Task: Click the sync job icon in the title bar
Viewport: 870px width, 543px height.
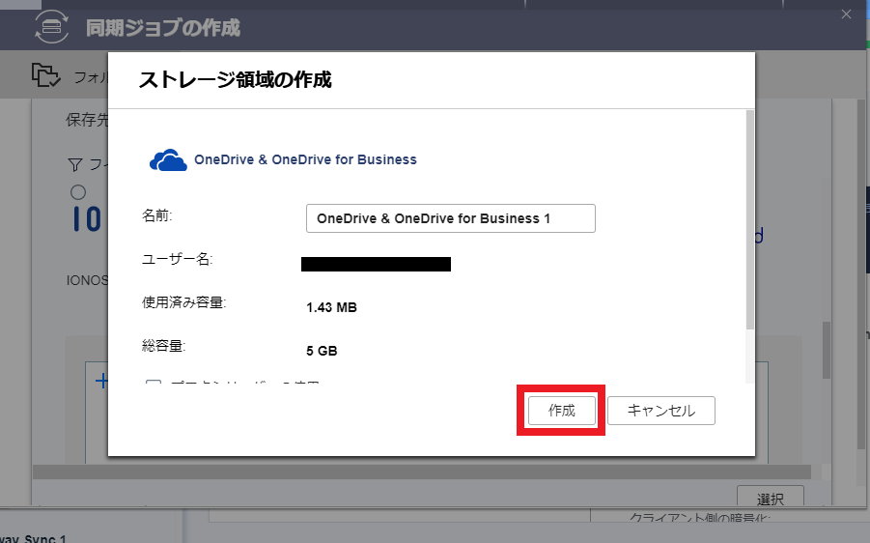Action: click(x=51, y=26)
